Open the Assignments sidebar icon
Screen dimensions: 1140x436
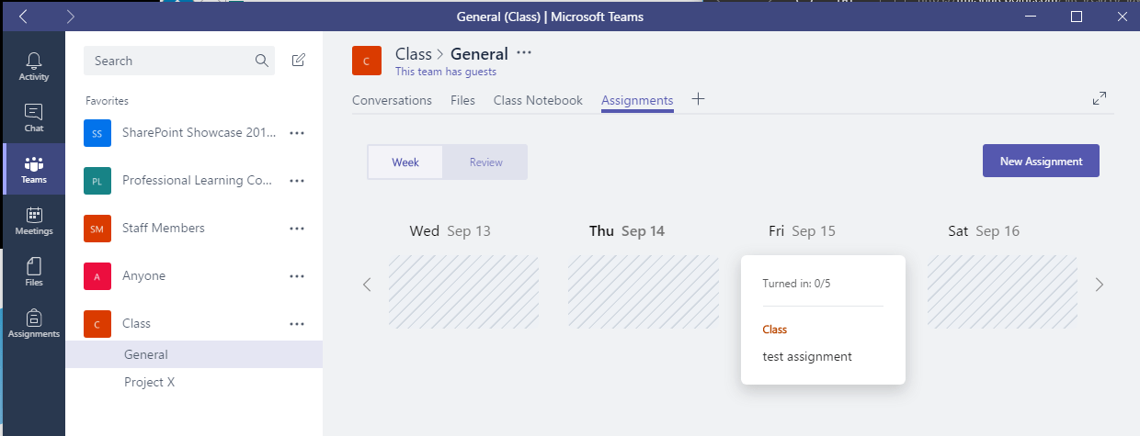point(34,324)
